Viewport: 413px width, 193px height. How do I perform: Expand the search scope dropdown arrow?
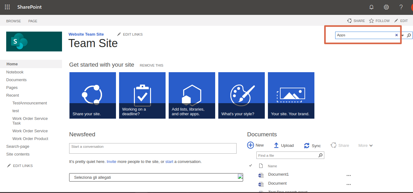pyautogui.click(x=403, y=36)
